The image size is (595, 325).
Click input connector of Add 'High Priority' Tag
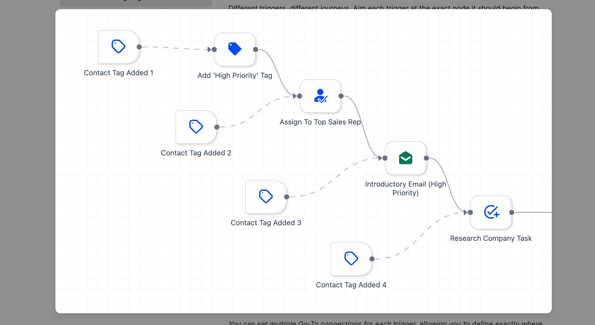point(214,49)
